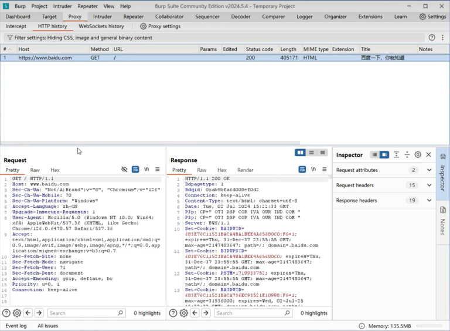
Task: Open All issues panel
Action: [x=48, y=326]
